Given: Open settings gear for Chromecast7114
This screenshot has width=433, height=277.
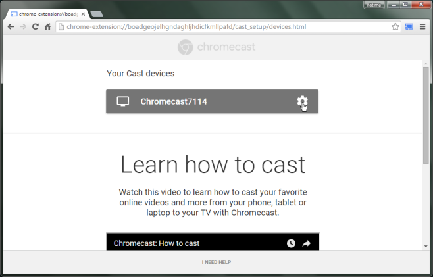Looking at the screenshot, I should tap(303, 101).
